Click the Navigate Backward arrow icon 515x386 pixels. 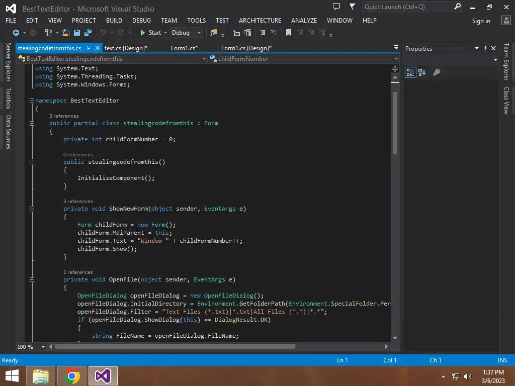pos(16,33)
